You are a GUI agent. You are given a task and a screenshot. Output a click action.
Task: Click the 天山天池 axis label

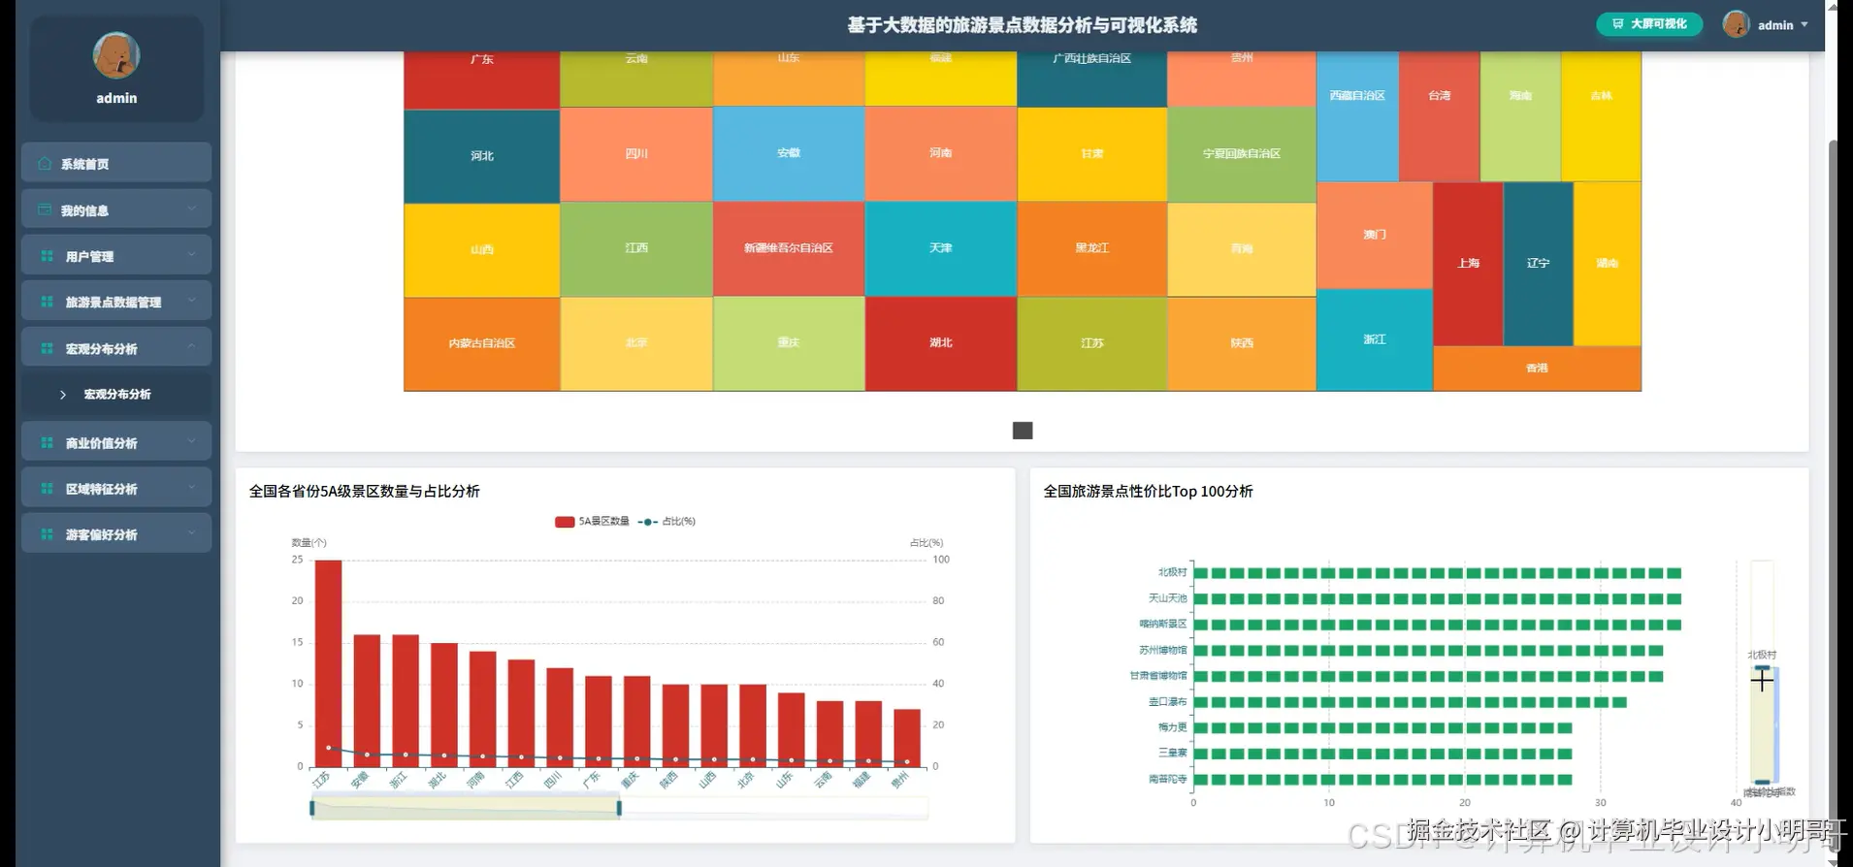point(1167,598)
